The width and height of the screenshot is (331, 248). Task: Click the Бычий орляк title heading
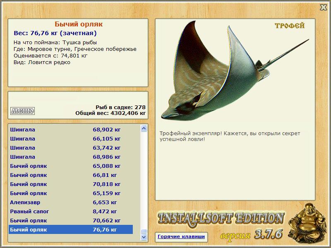coord(79,24)
